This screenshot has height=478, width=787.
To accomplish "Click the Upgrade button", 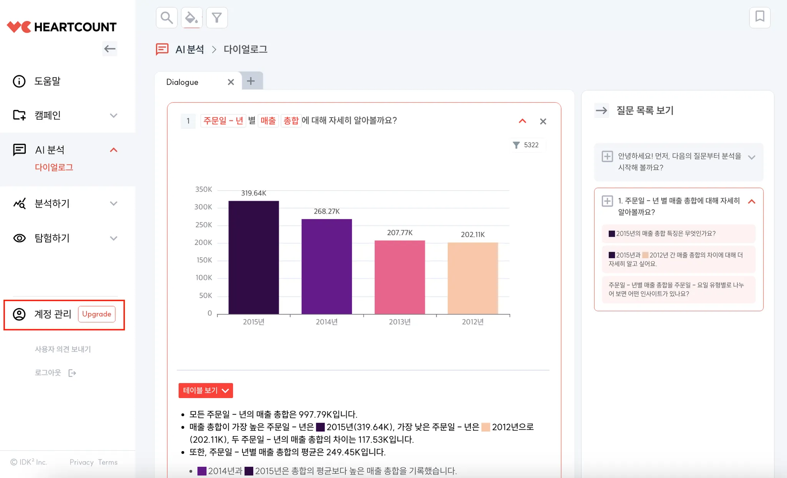I will pos(96,314).
